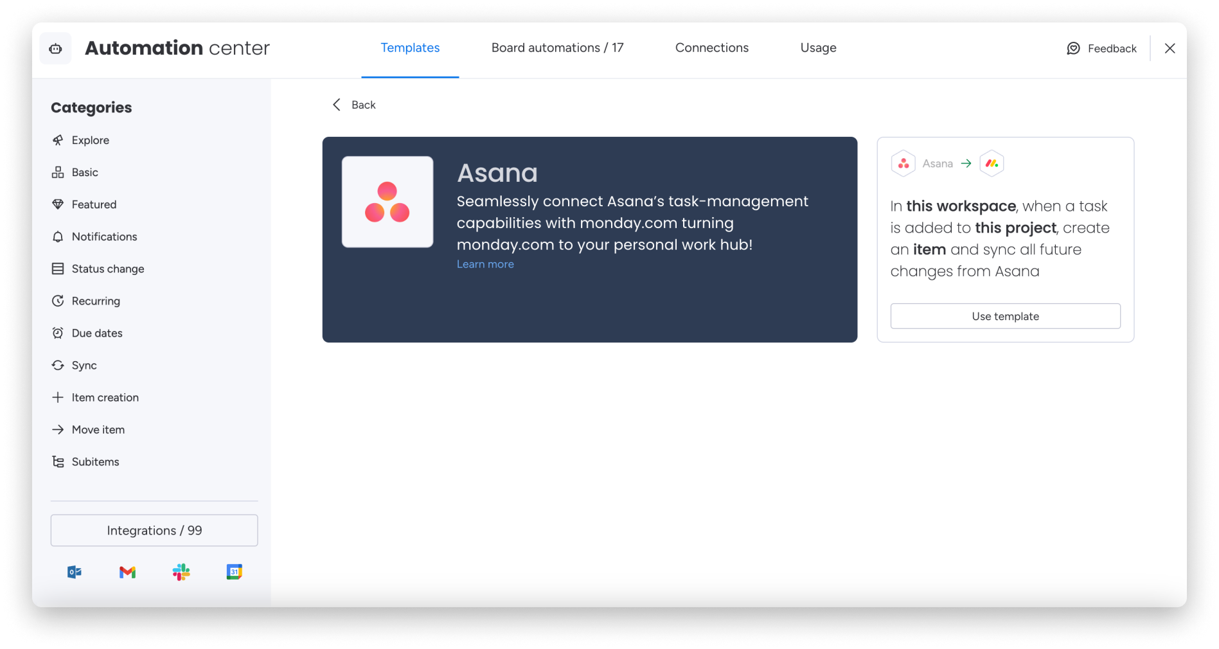This screenshot has height=649, width=1219.
Task: Select the 'this project' field in recipe
Action: click(1016, 228)
